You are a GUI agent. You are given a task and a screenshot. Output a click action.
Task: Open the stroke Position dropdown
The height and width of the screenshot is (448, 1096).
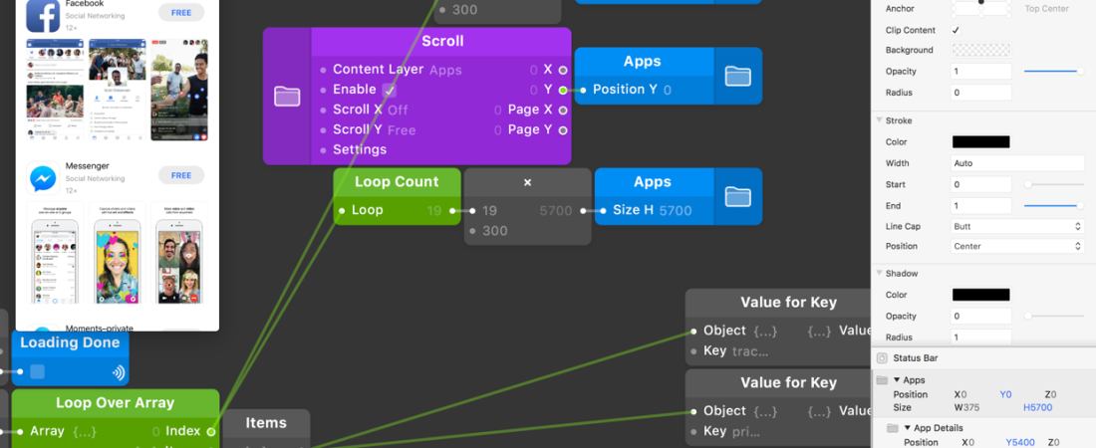click(1017, 246)
